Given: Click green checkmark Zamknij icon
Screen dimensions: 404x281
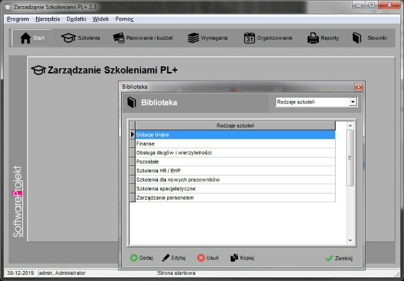Looking at the screenshot, I should pyautogui.click(x=329, y=259).
